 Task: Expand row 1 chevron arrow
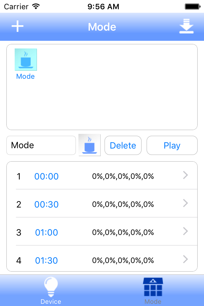pyautogui.click(x=186, y=175)
